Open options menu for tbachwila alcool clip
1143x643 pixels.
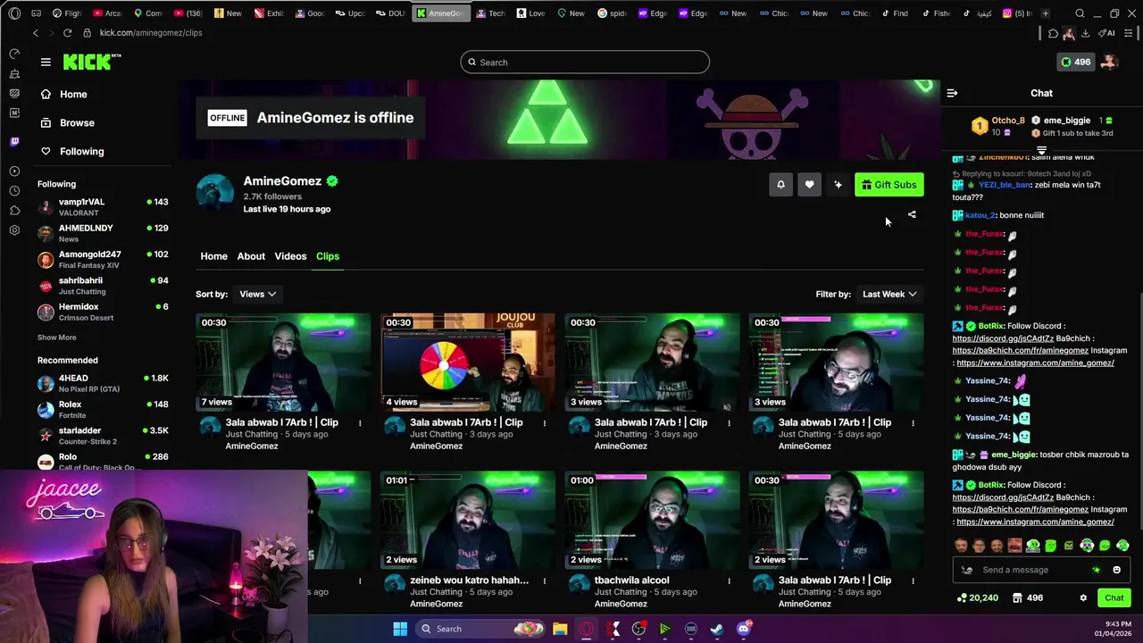coord(729,580)
